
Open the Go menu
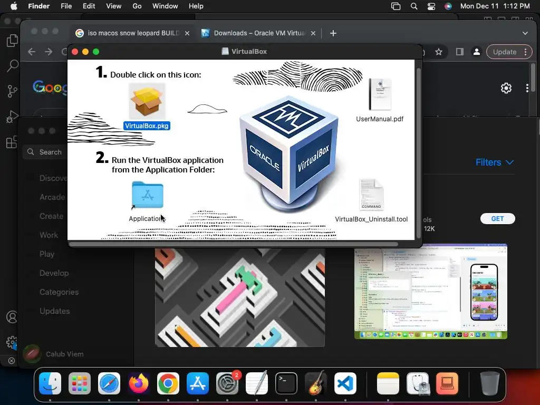coord(137,6)
